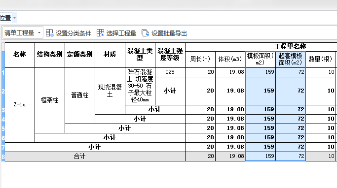337x188 pixels.
Task: Click 设置批量导出 label text
Action: pyautogui.click(x=169, y=33)
